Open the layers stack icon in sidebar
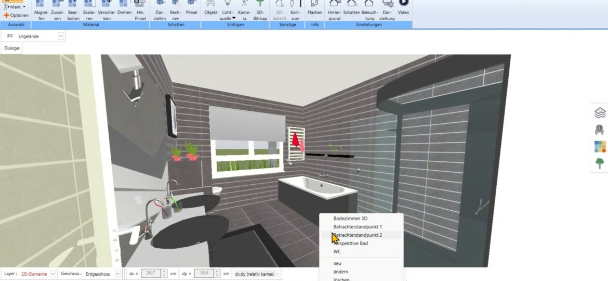This screenshot has width=608, height=281. [x=600, y=113]
